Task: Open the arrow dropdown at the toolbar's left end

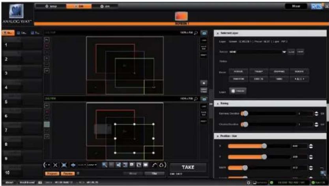Action: click(47, 165)
